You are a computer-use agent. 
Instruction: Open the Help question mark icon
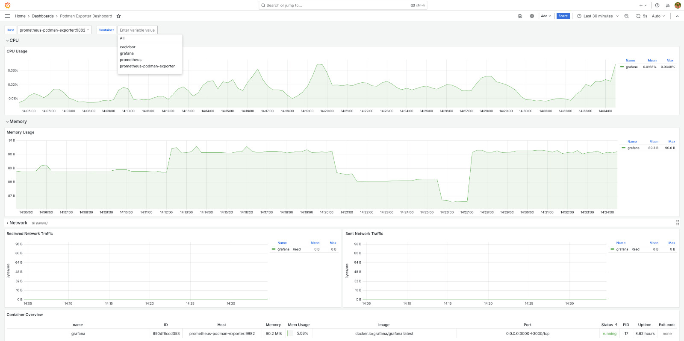click(x=657, y=5)
